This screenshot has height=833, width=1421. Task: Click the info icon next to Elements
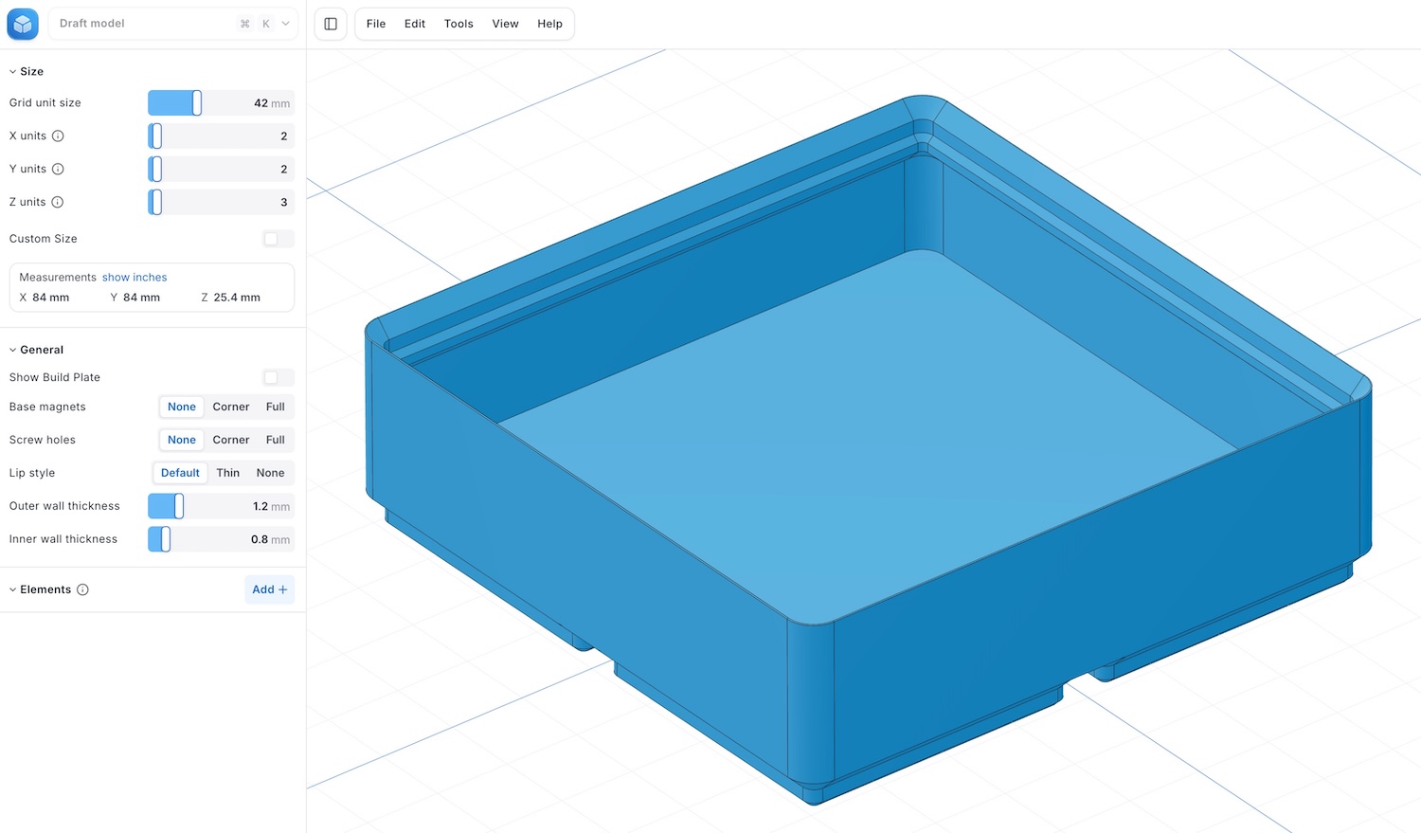(x=82, y=589)
